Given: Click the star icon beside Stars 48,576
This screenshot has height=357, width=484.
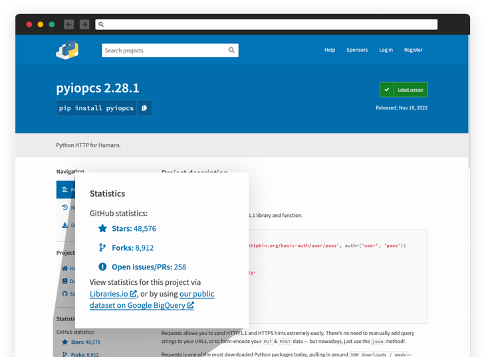Looking at the screenshot, I should pyautogui.click(x=102, y=228).
